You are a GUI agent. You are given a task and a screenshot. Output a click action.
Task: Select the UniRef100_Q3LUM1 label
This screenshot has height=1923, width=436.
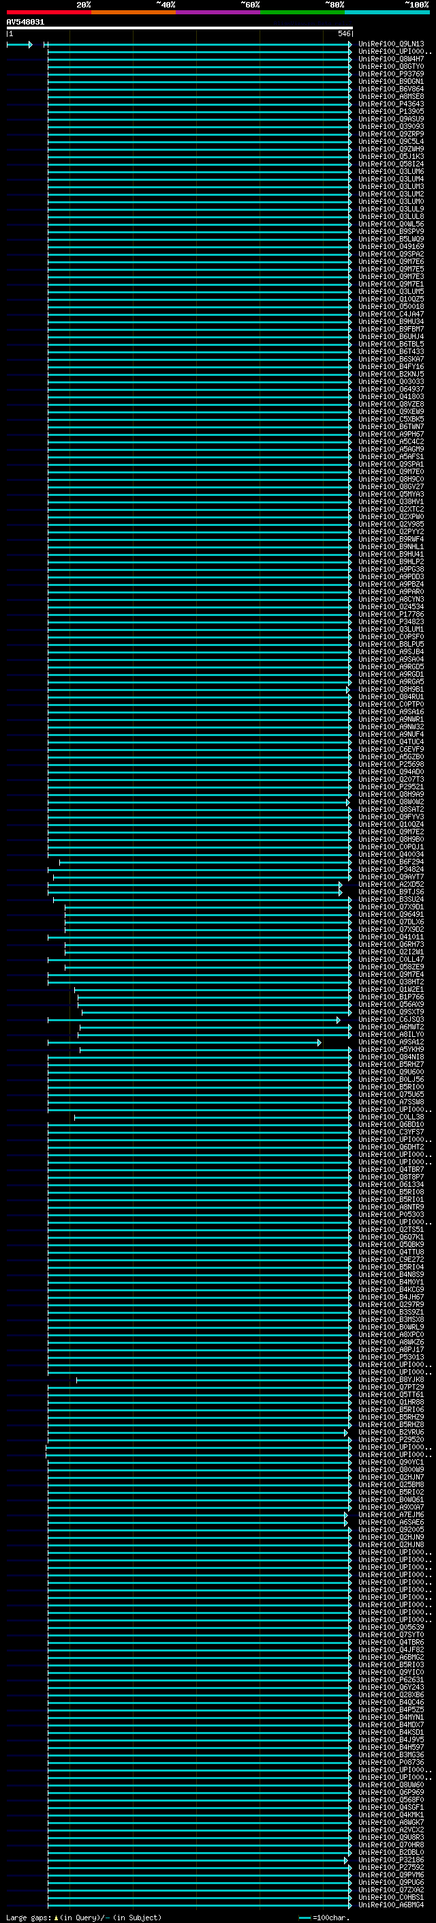pos(391,630)
